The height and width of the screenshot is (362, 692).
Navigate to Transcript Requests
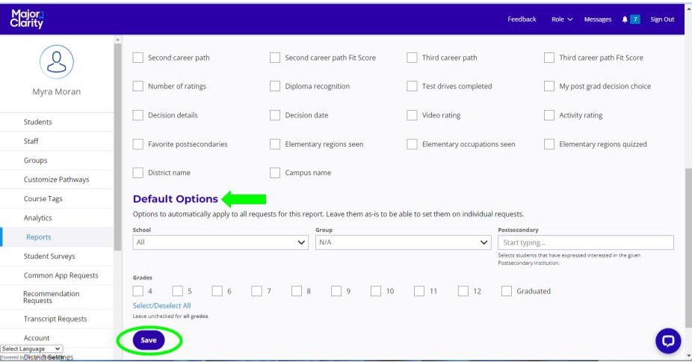click(55, 319)
